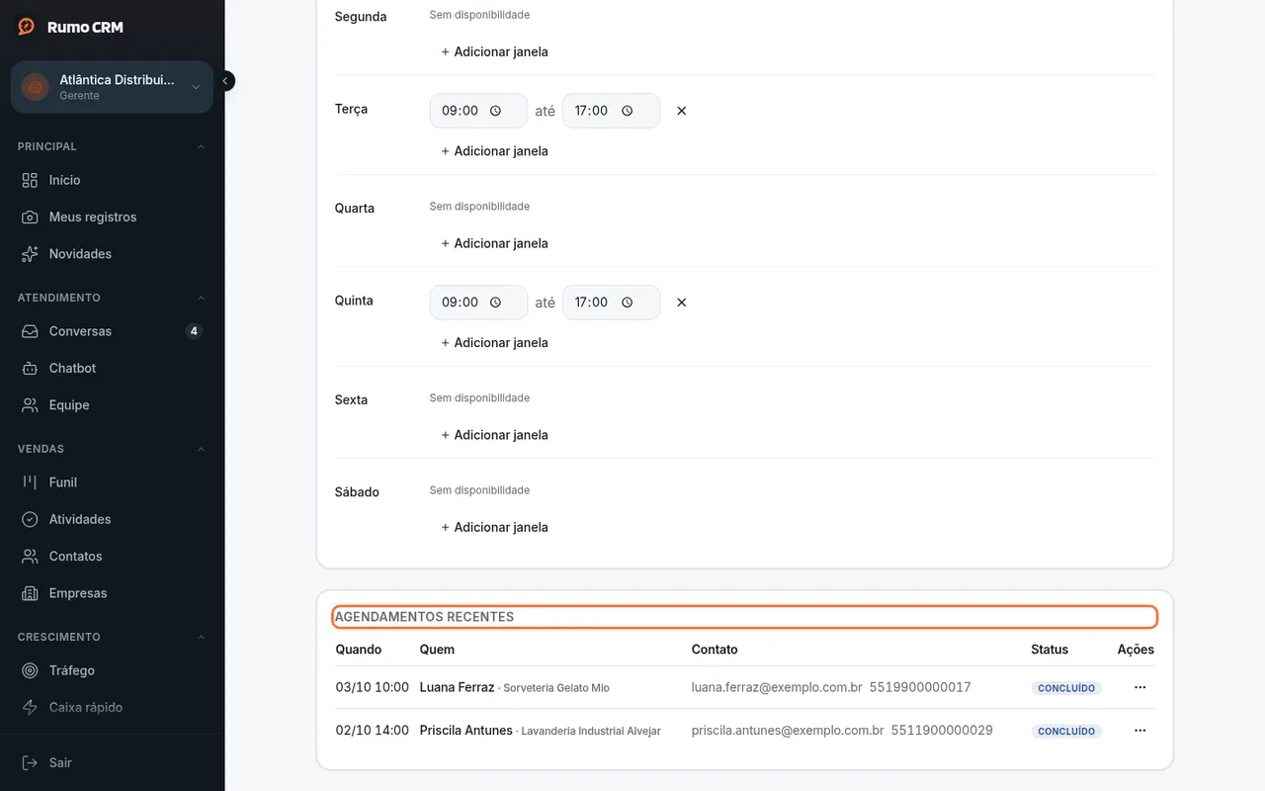The image size is (1265, 791).
Task: Add a time window for Segunda
Action: point(494,51)
